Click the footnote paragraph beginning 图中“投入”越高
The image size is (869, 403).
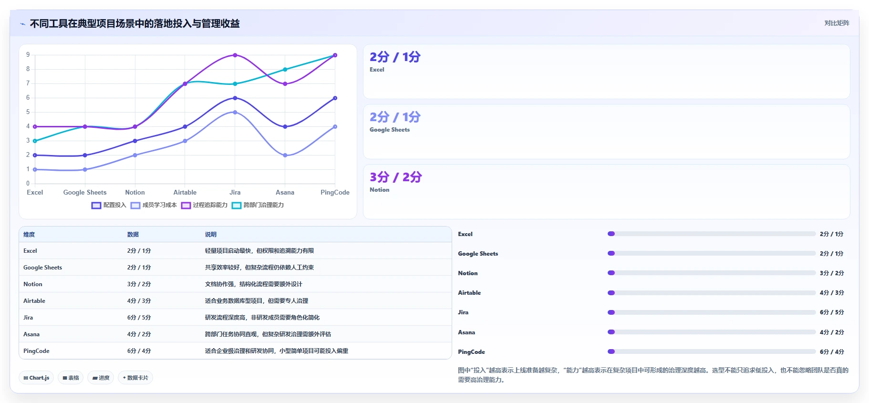click(653, 375)
